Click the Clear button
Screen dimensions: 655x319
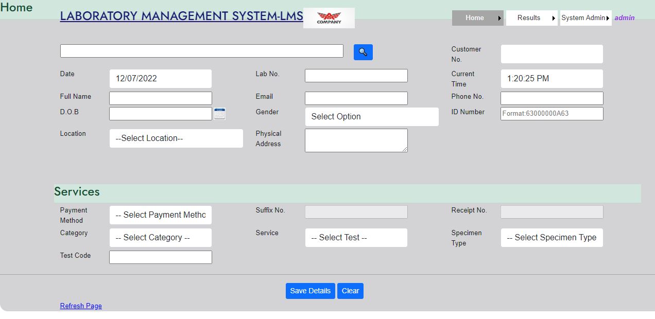tap(350, 291)
